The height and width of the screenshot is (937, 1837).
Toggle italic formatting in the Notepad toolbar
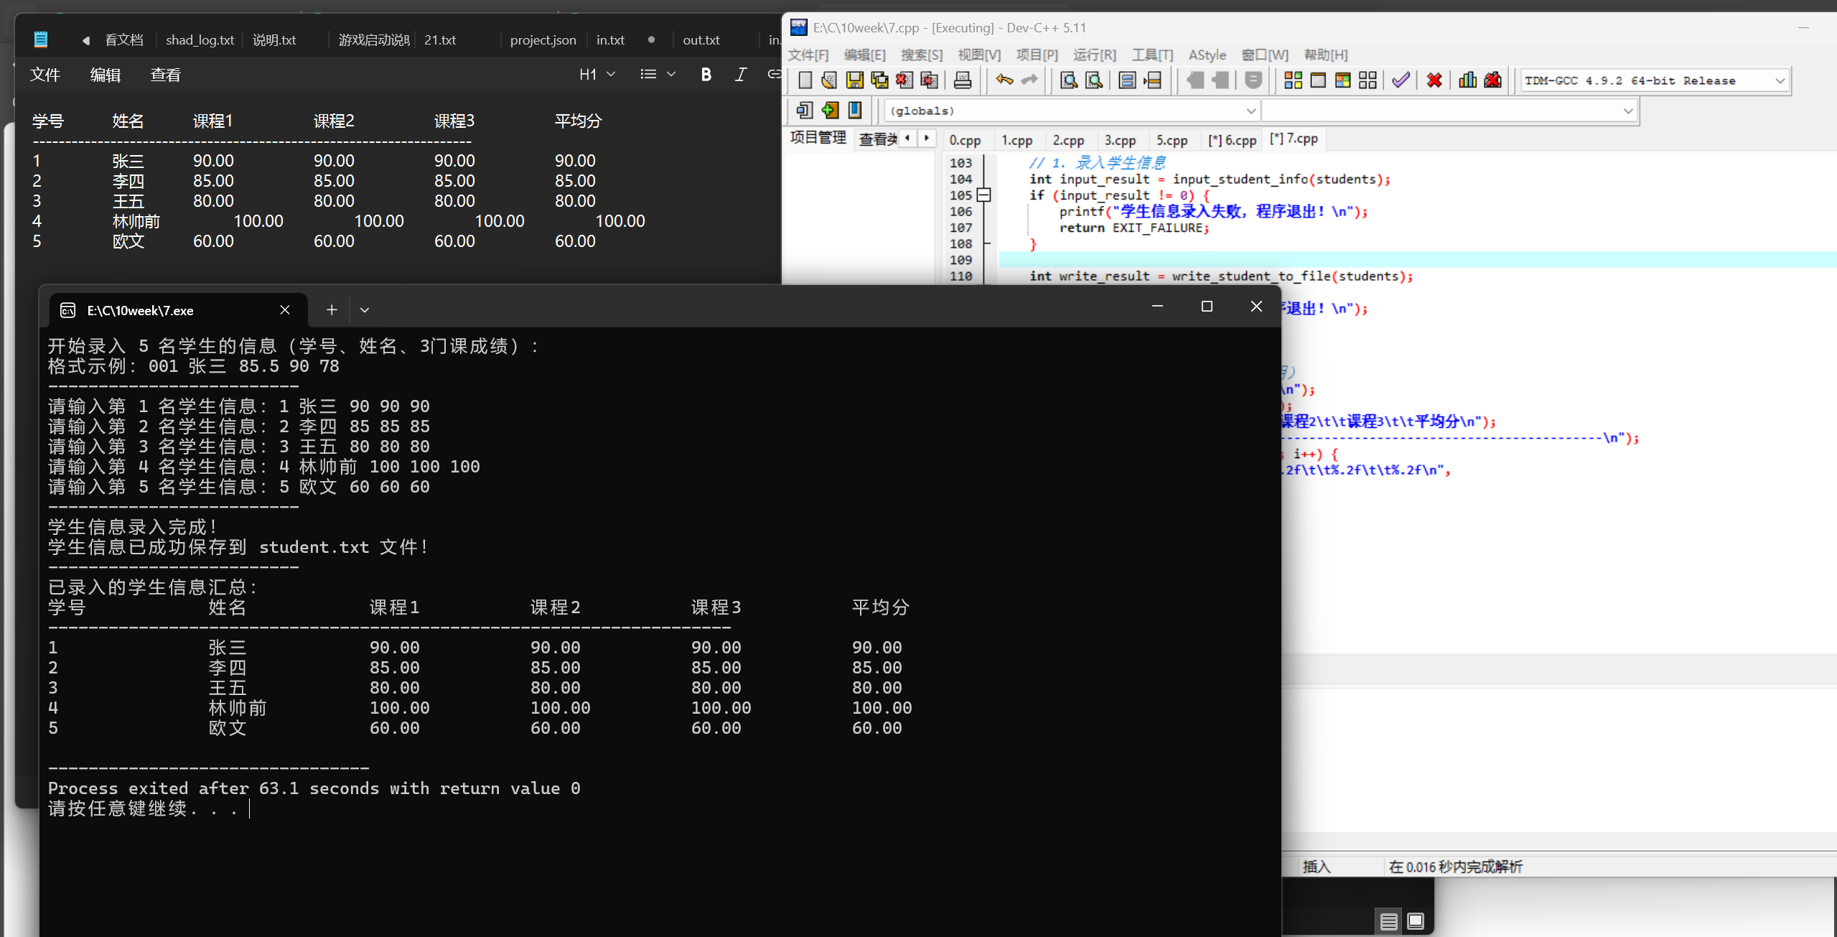[741, 75]
